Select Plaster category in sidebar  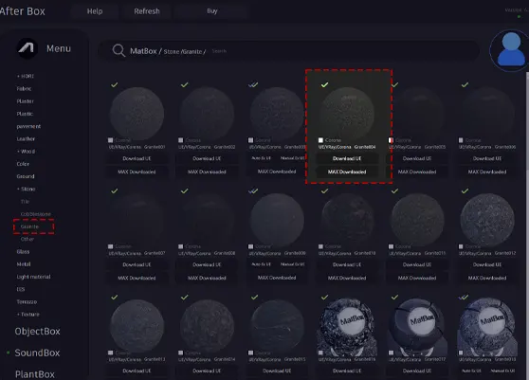click(25, 101)
